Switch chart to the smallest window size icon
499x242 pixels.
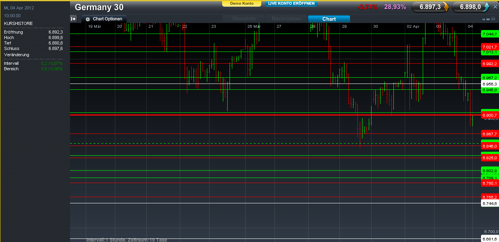tap(484, 19)
